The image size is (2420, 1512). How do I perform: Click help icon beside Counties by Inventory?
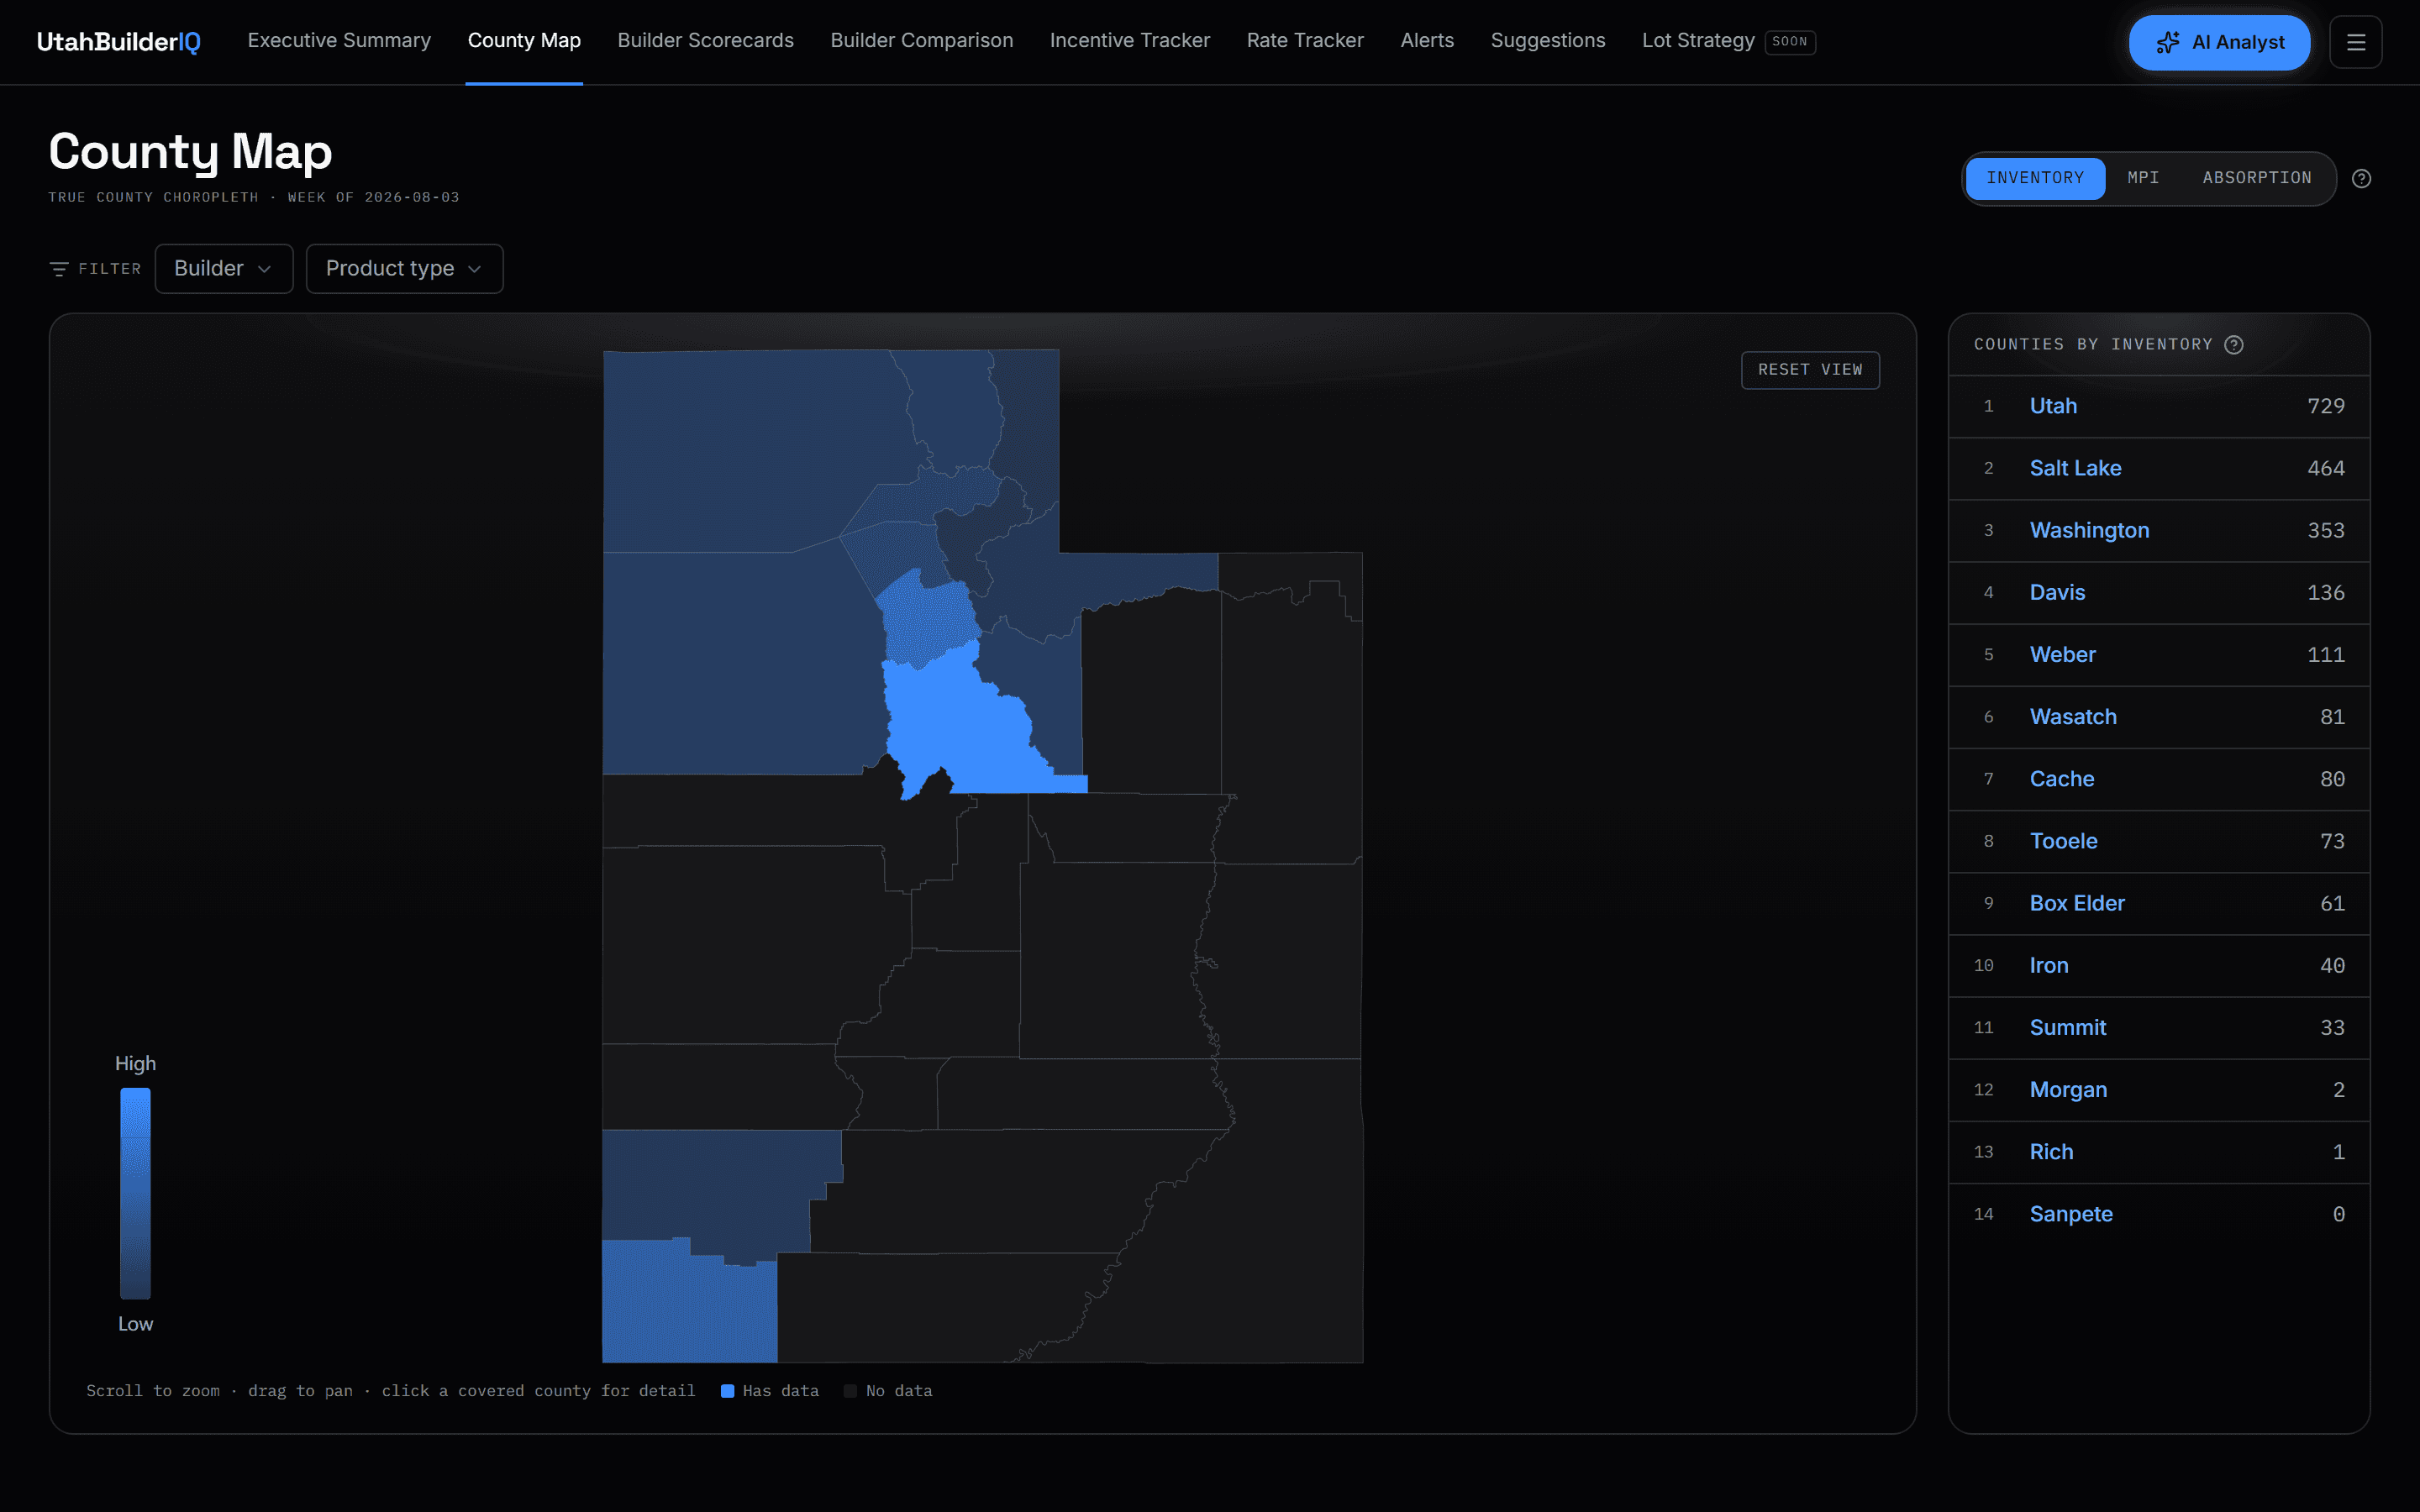[x=2233, y=344]
